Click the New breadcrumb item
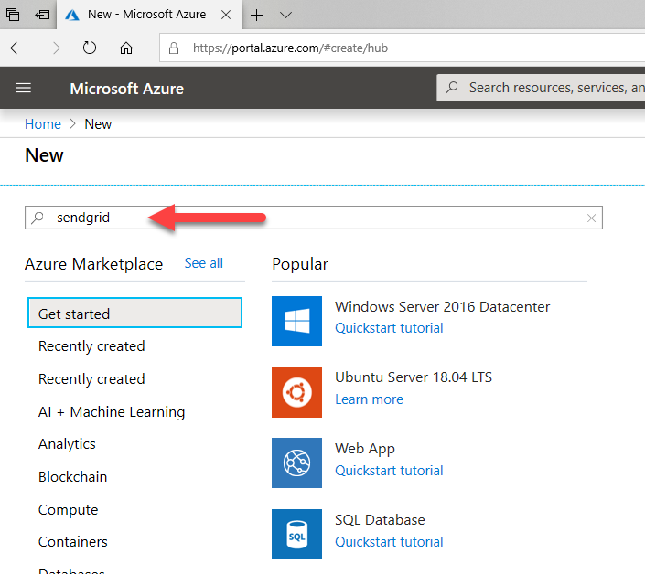 98,124
